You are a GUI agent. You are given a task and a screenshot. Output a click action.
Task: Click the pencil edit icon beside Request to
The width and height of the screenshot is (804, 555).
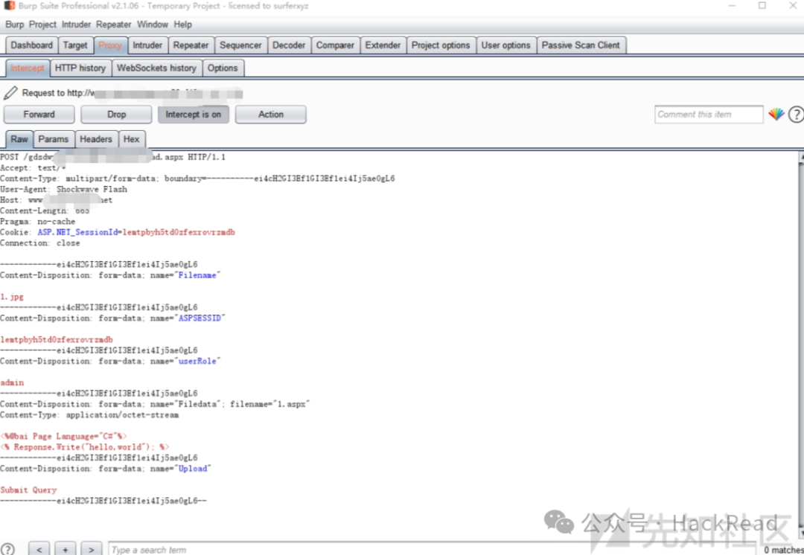pyautogui.click(x=10, y=93)
